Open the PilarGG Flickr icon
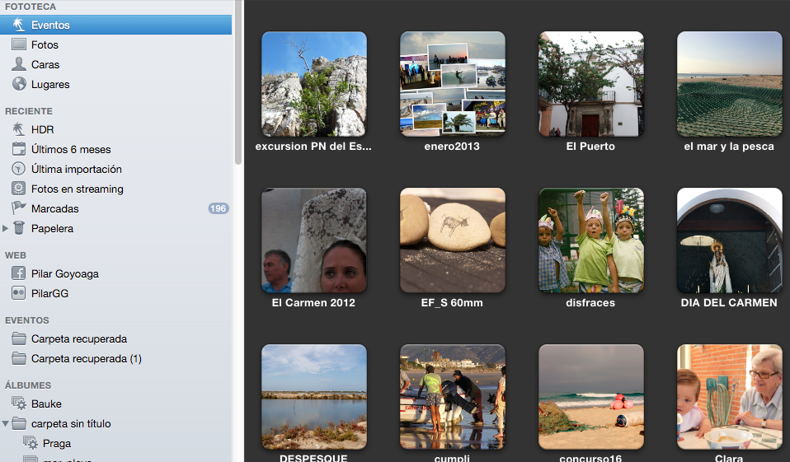Viewport: 790px width, 462px height. (19, 293)
